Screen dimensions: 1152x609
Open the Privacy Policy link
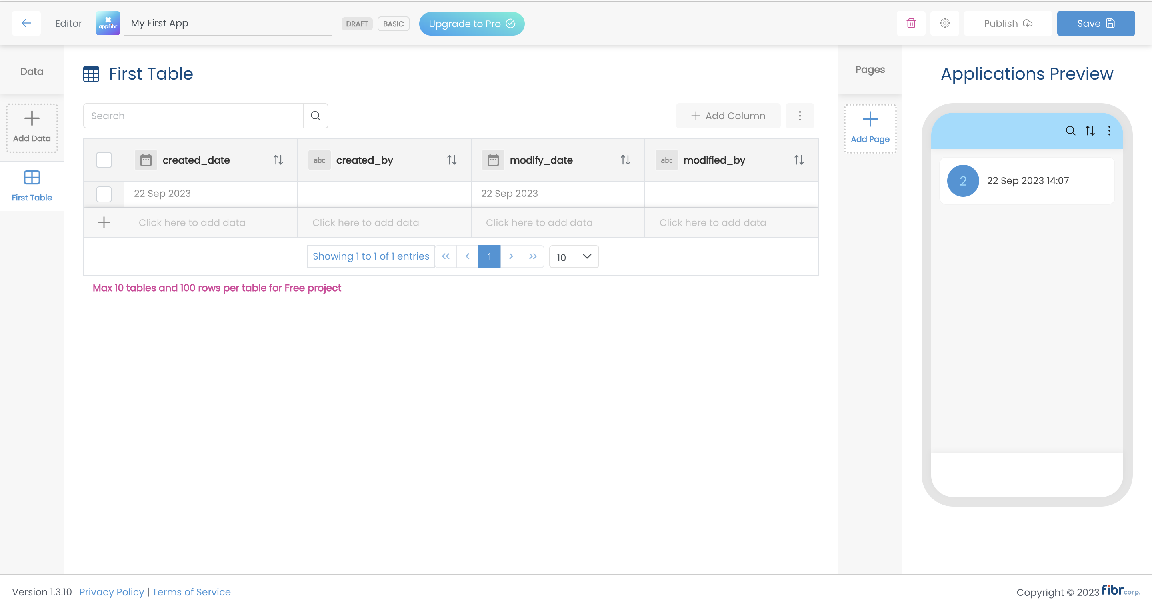click(x=111, y=592)
